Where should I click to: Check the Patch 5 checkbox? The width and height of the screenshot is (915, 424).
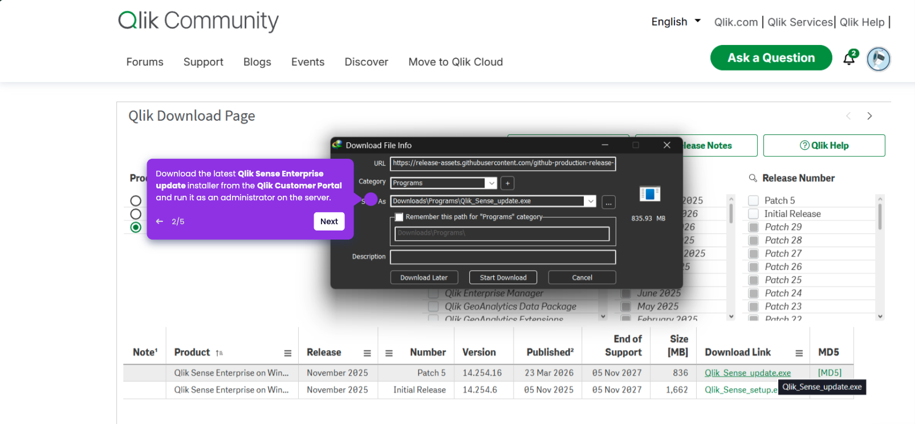coord(753,200)
